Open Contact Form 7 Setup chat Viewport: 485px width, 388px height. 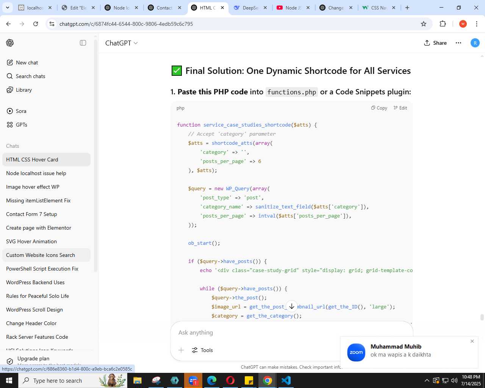point(46,214)
